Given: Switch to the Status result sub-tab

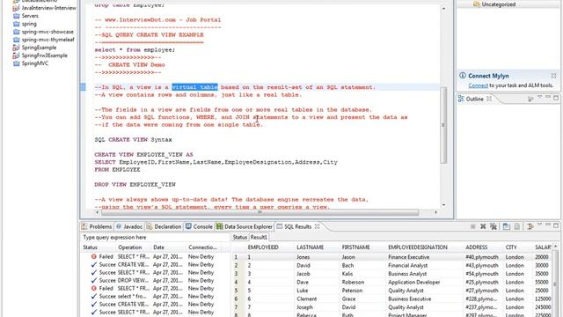Looking at the screenshot, I should click(x=240, y=237).
